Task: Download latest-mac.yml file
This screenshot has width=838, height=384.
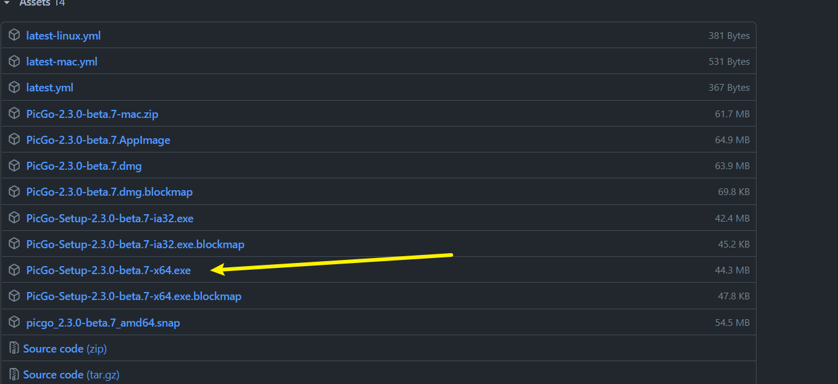Action: 62,62
